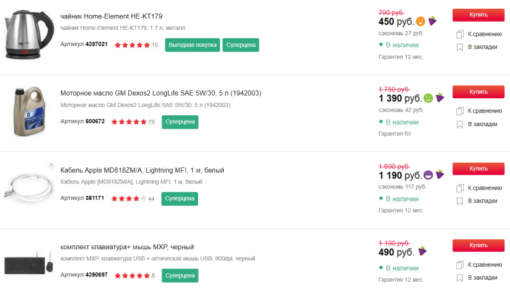Buy the MXP keyboard and mouse set with Купить
The height and width of the screenshot is (292, 510).
478,245
